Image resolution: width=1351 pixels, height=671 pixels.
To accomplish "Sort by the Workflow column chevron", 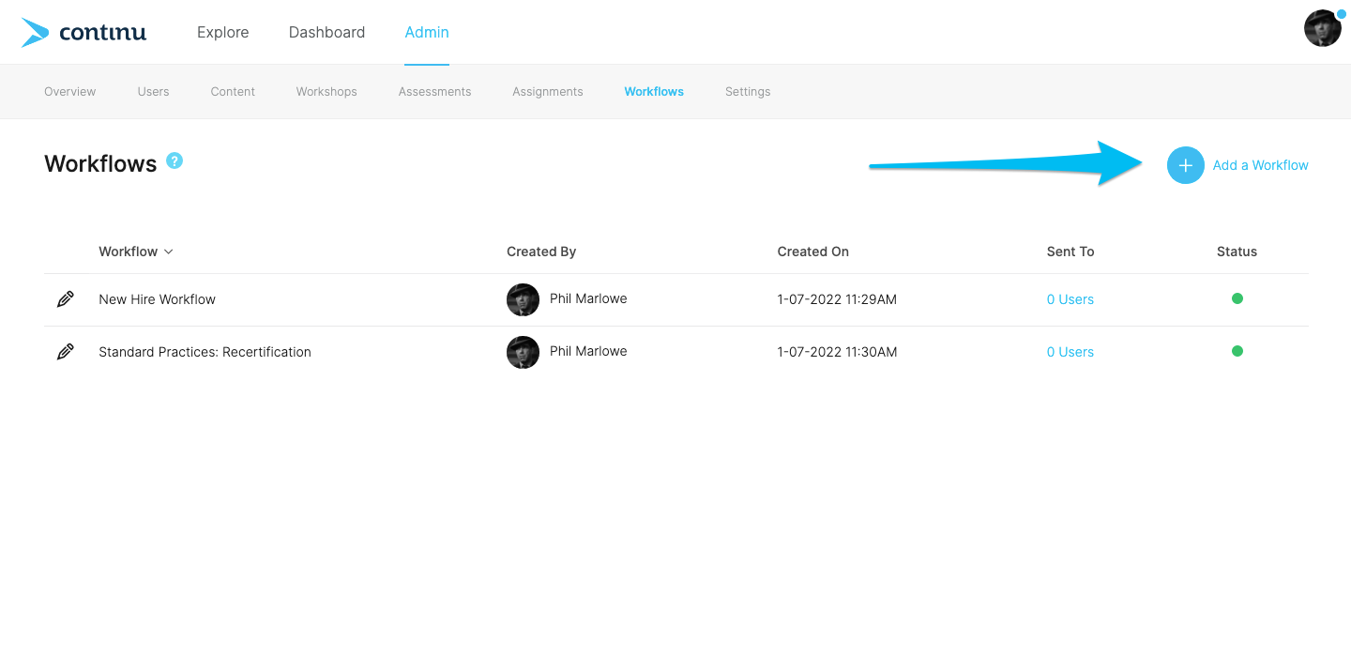I will tap(169, 252).
